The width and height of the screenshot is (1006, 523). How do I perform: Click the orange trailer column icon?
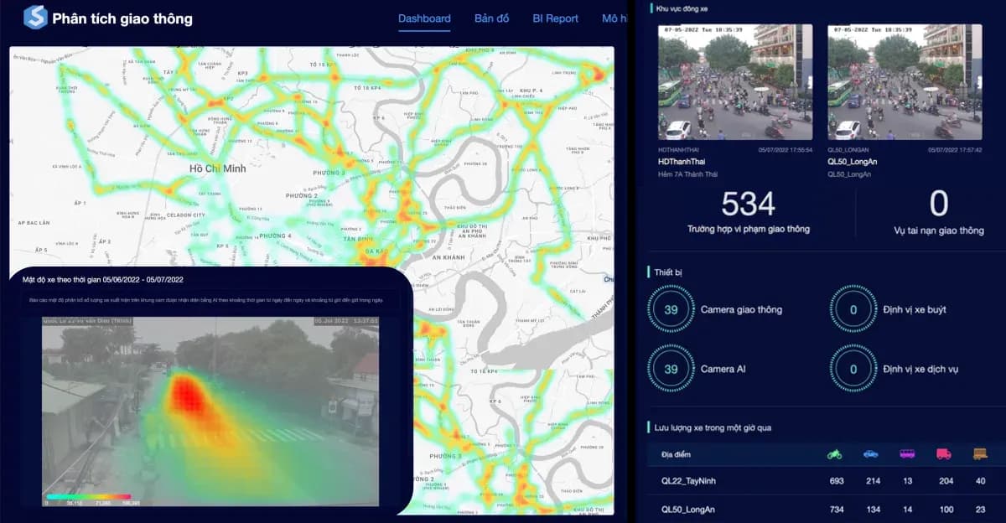tap(980, 454)
